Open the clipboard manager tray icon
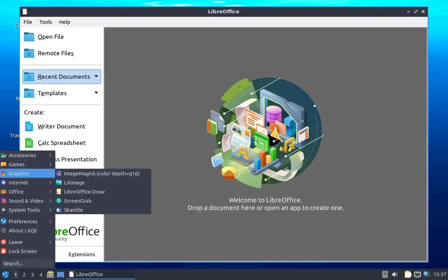The image size is (448, 280). coord(408,274)
